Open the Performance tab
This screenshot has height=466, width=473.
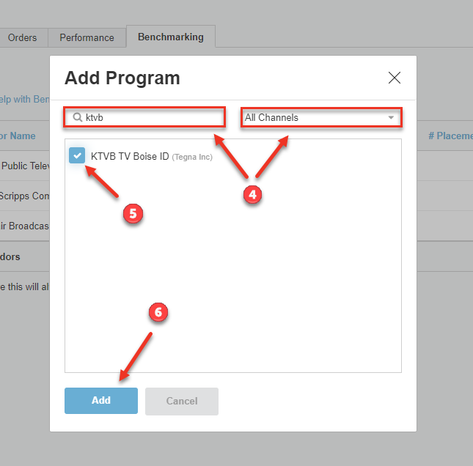pyautogui.click(x=87, y=37)
